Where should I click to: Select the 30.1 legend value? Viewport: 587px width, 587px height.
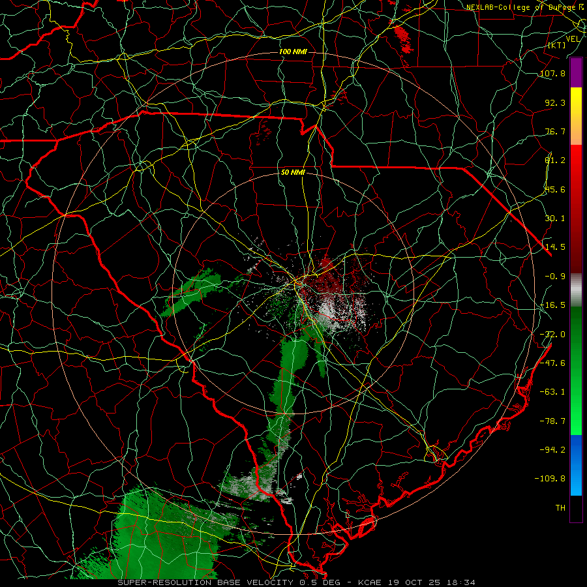pos(555,218)
